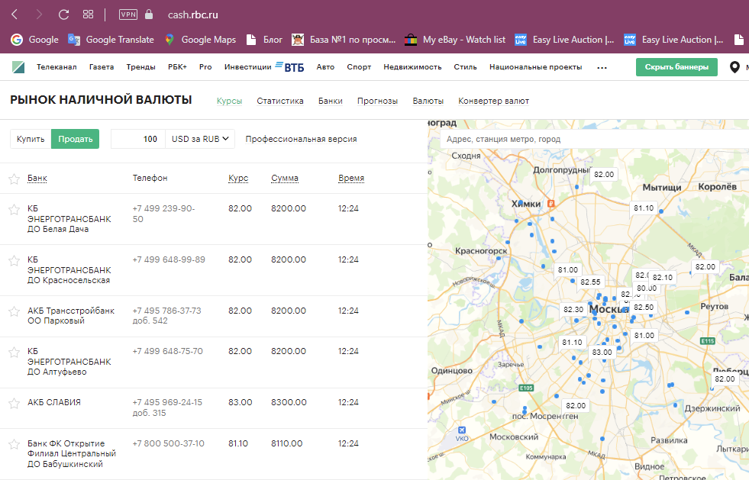Image resolution: width=749 pixels, height=480 pixels.
Task: Click the location pin icon in header
Action: pos(734,67)
